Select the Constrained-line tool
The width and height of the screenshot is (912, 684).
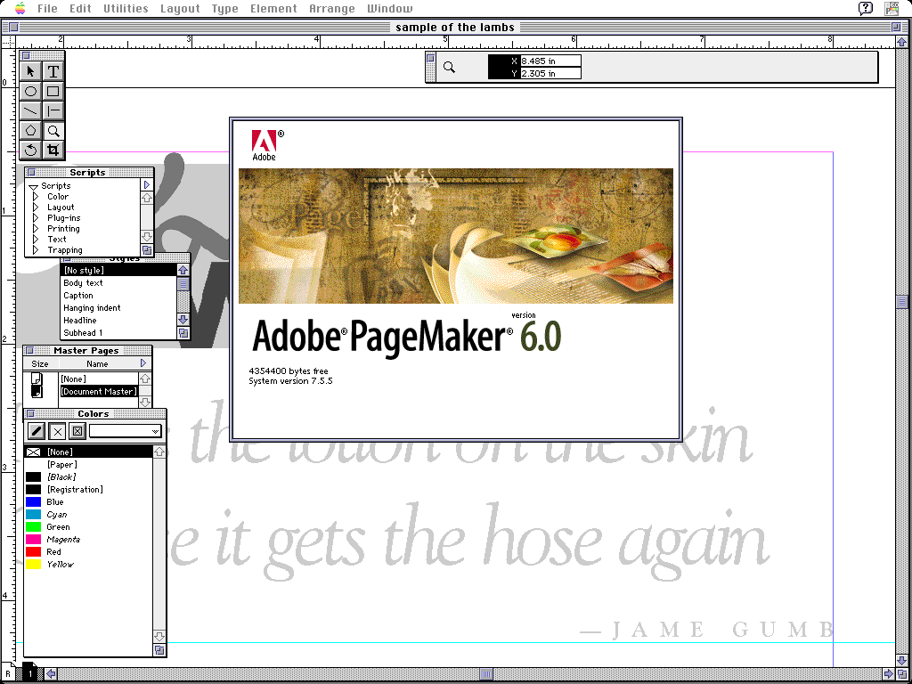[x=53, y=110]
